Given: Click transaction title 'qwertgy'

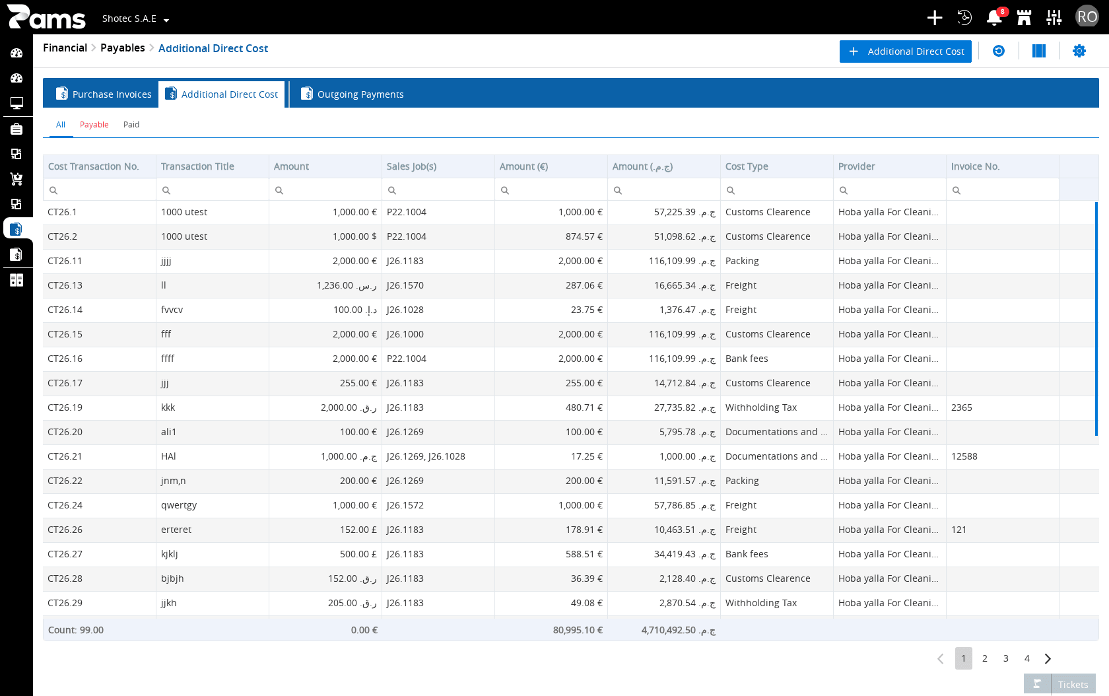Looking at the screenshot, I should click(x=179, y=505).
